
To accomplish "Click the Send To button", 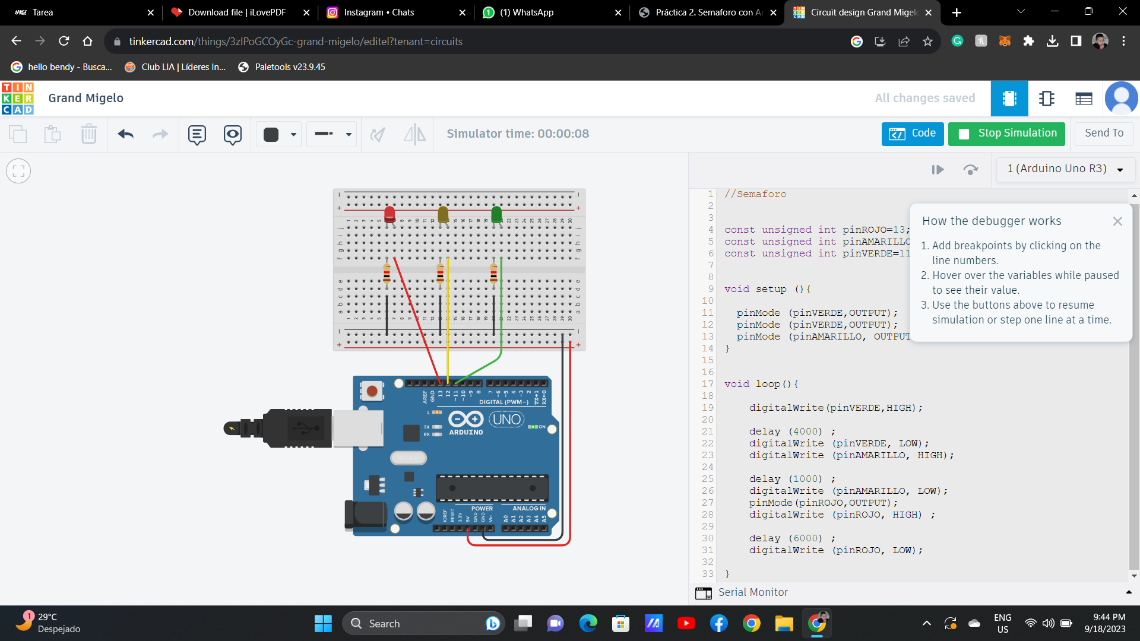I will coord(1104,134).
